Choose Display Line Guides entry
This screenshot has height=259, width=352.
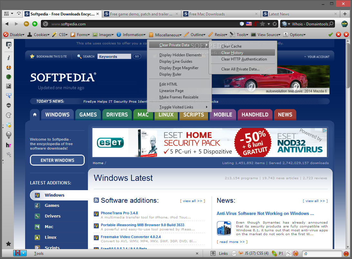pyautogui.click(x=179, y=61)
